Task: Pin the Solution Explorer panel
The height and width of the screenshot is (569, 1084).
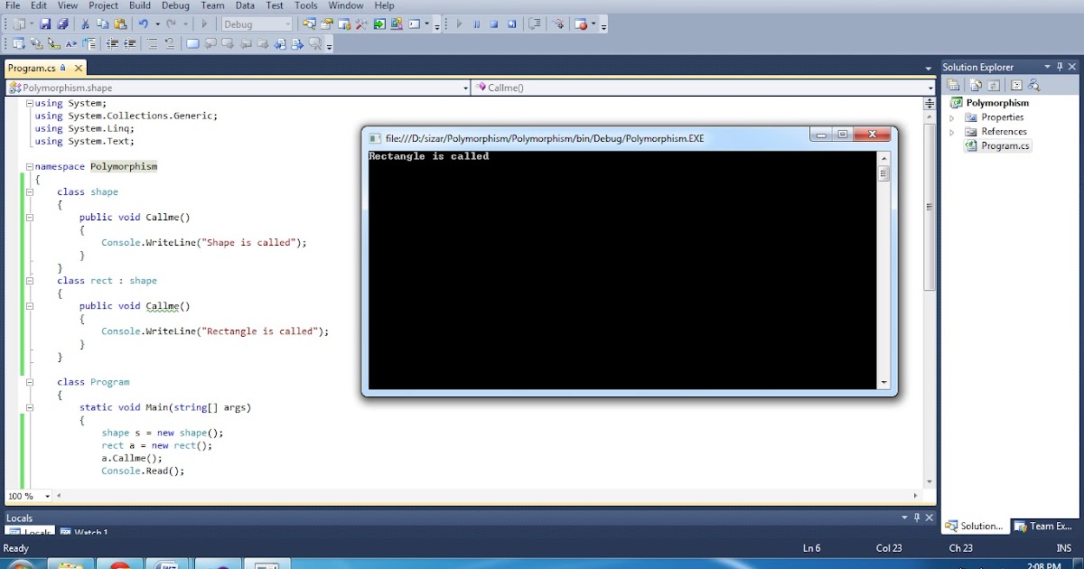Action: point(1060,66)
